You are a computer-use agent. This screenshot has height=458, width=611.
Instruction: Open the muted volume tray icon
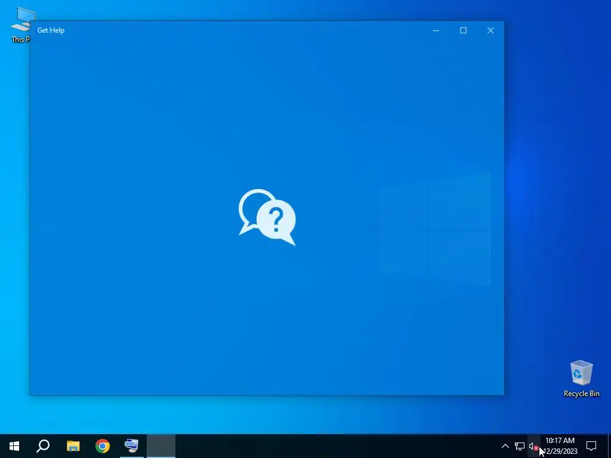click(533, 446)
